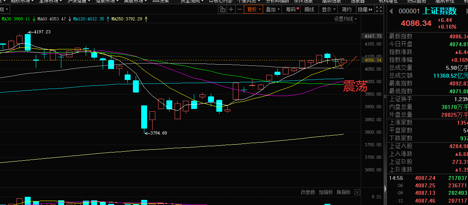The width and height of the screenshot is (468, 205).
Task: Click the candlestick at the 3794.68 low
Action: [144, 118]
